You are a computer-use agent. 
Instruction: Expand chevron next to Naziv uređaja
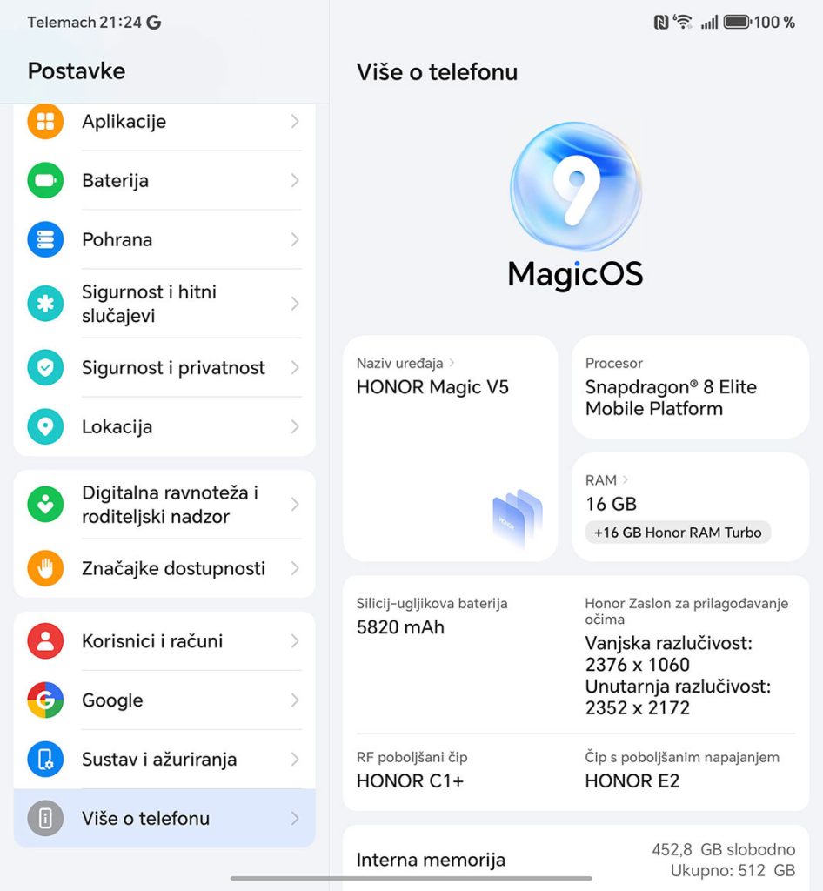452,363
